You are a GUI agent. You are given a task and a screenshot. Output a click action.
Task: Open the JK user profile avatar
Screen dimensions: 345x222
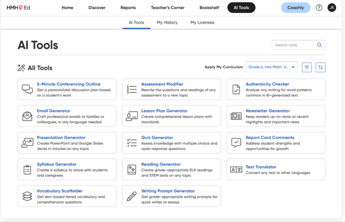(332, 8)
